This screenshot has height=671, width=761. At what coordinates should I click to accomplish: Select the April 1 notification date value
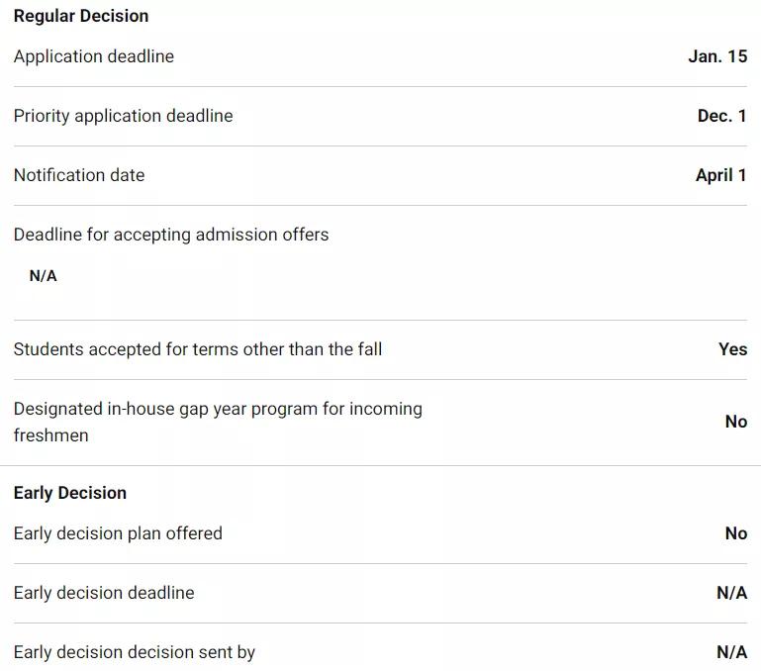(x=720, y=175)
